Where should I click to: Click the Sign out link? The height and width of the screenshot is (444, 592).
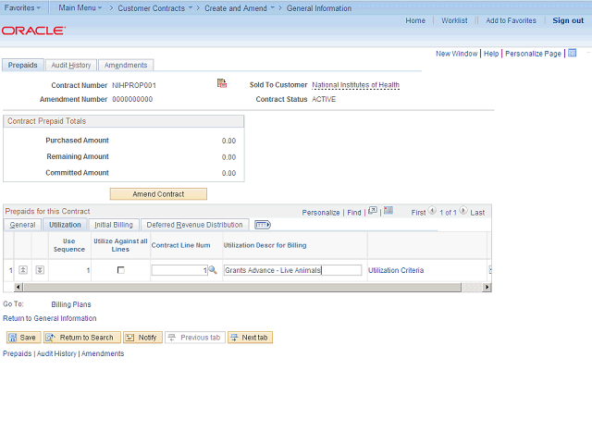(568, 20)
